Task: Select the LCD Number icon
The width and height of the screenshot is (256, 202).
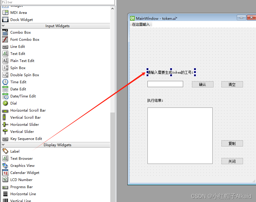Action: coord(5,180)
